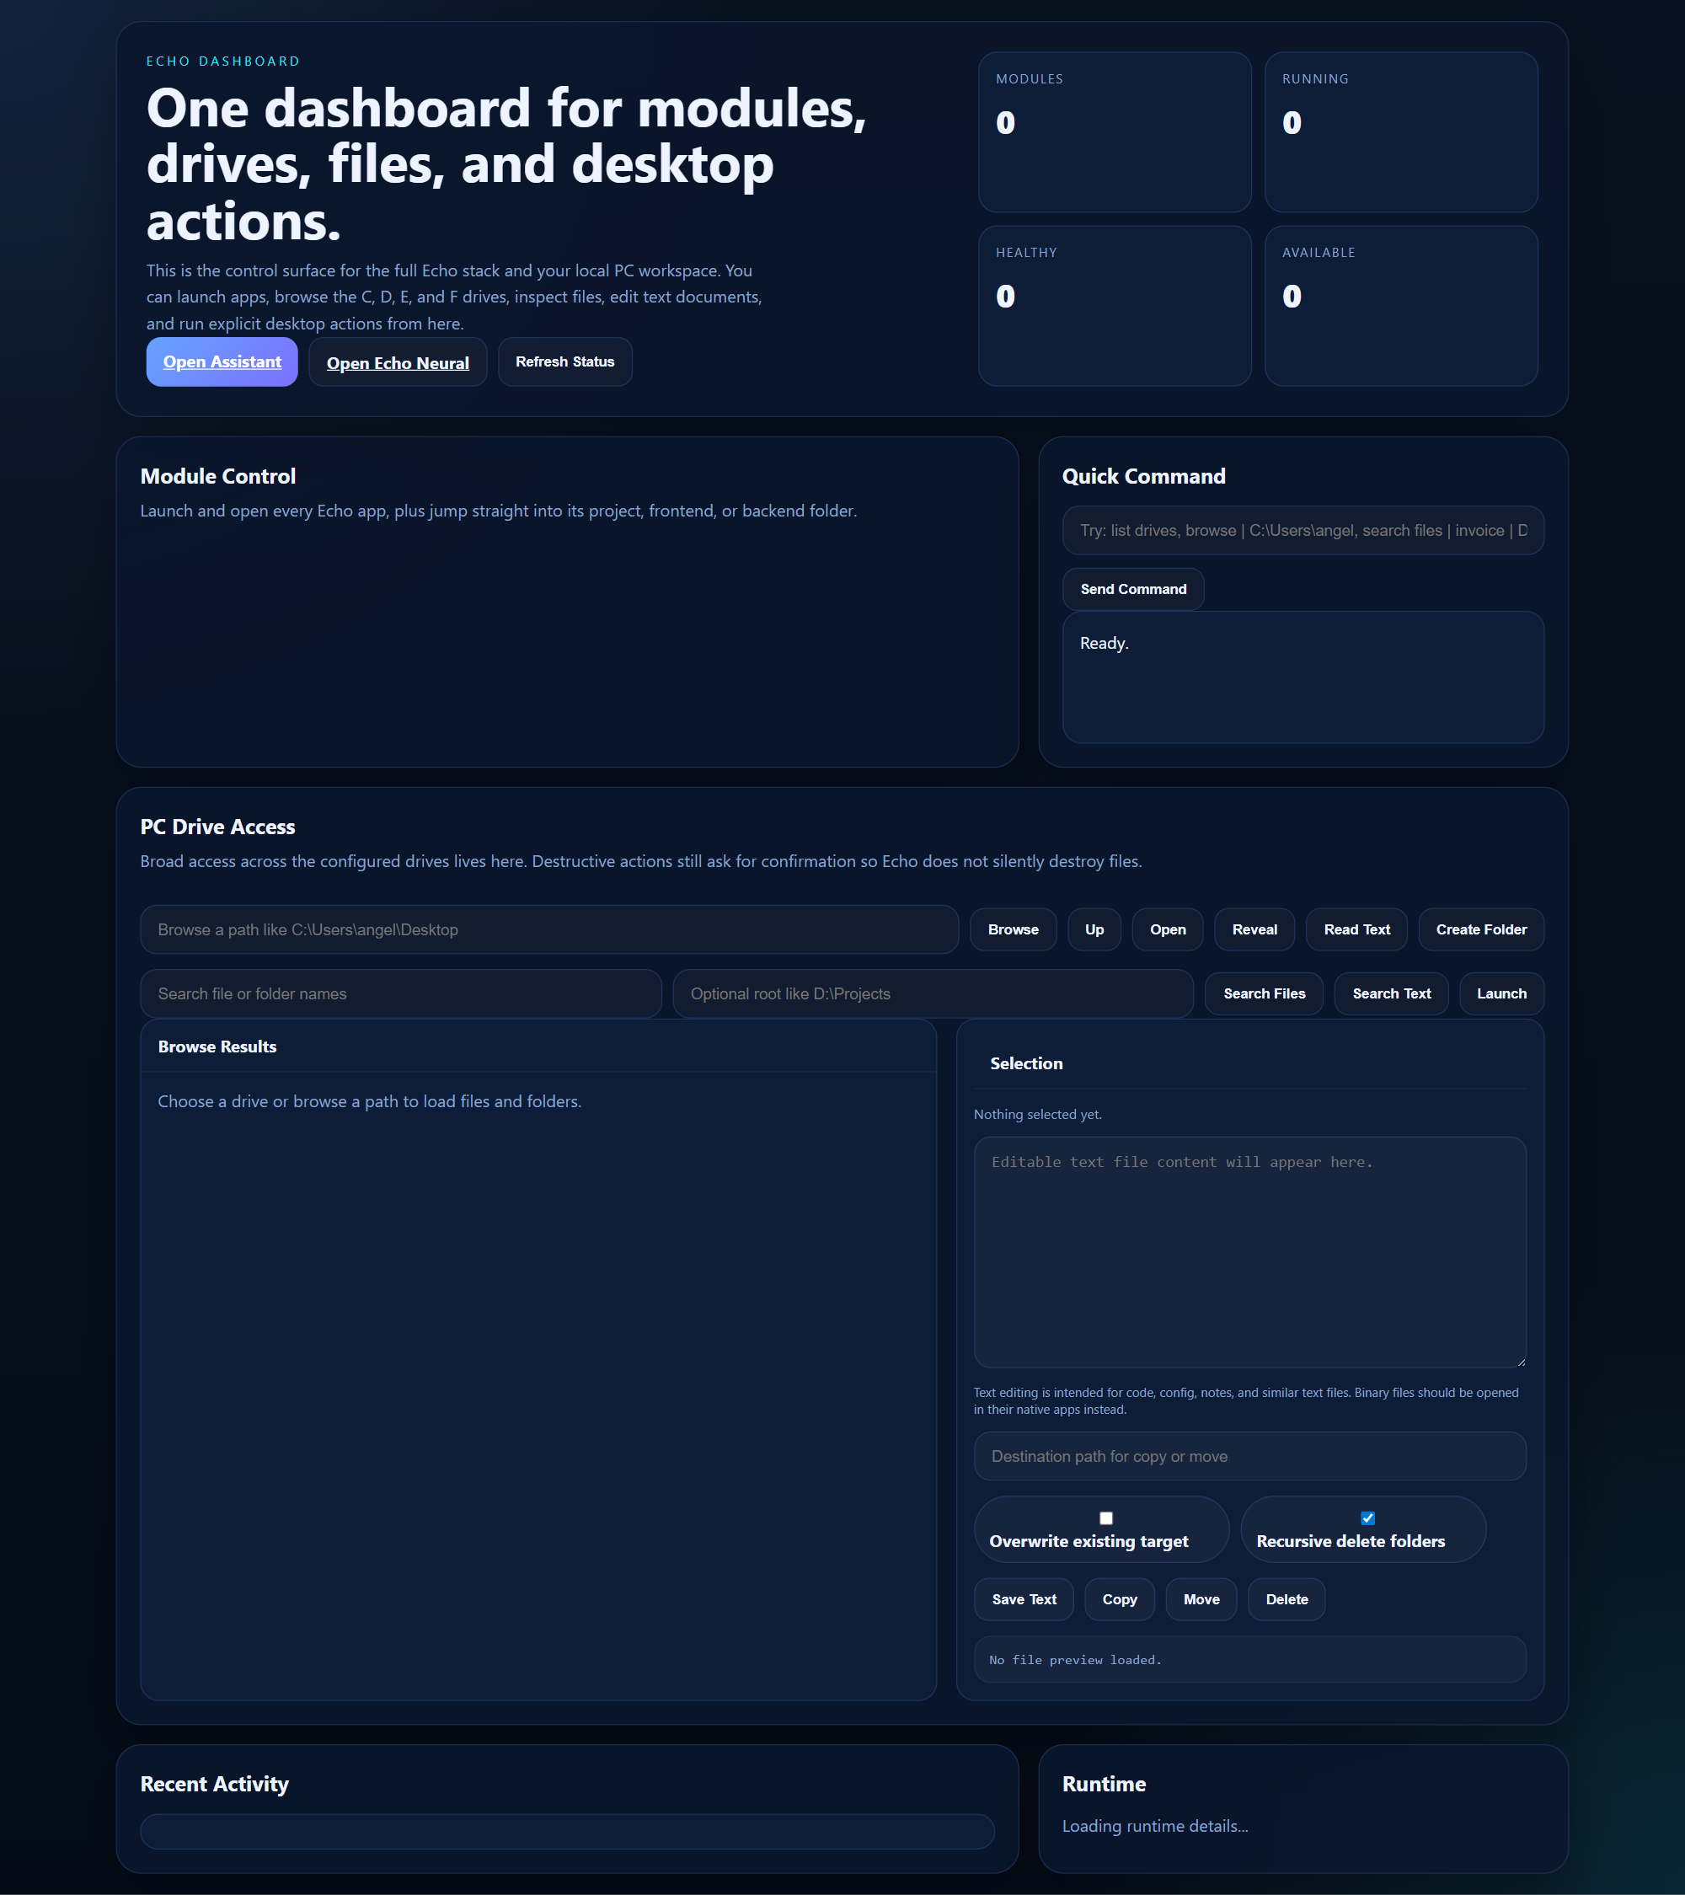Click Read Text button
The height and width of the screenshot is (1895, 1685).
tap(1356, 929)
